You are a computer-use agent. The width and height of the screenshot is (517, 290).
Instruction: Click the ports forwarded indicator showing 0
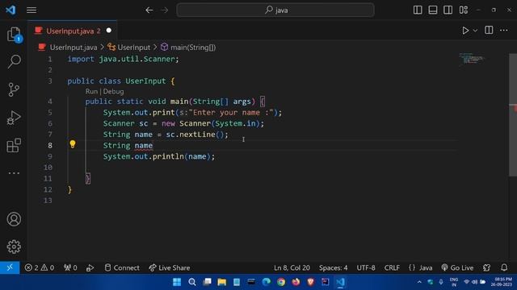coord(70,267)
